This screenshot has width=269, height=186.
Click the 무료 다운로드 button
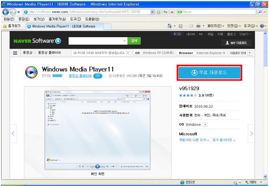pos(209,73)
